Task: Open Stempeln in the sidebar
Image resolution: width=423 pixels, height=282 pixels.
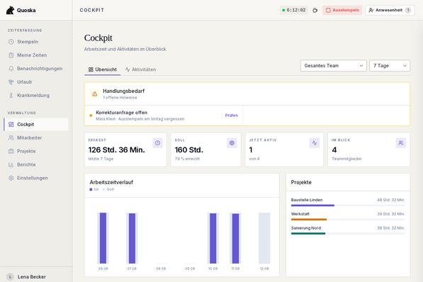Action: pos(36,42)
